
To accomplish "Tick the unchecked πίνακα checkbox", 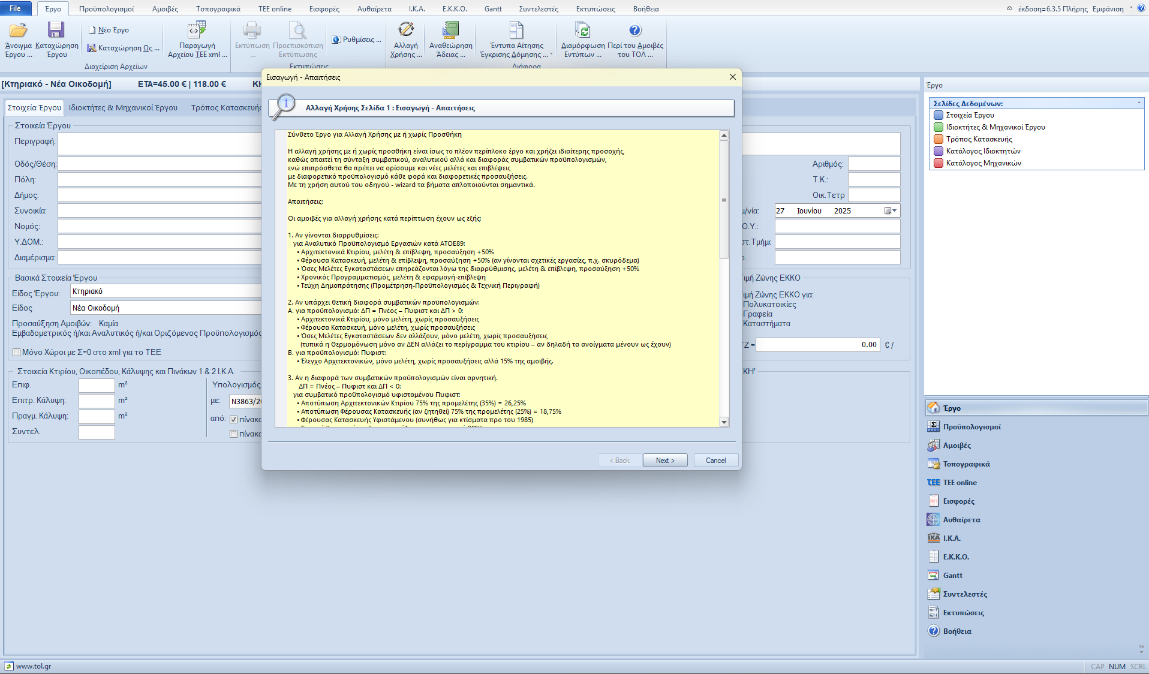I will click(x=234, y=434).
